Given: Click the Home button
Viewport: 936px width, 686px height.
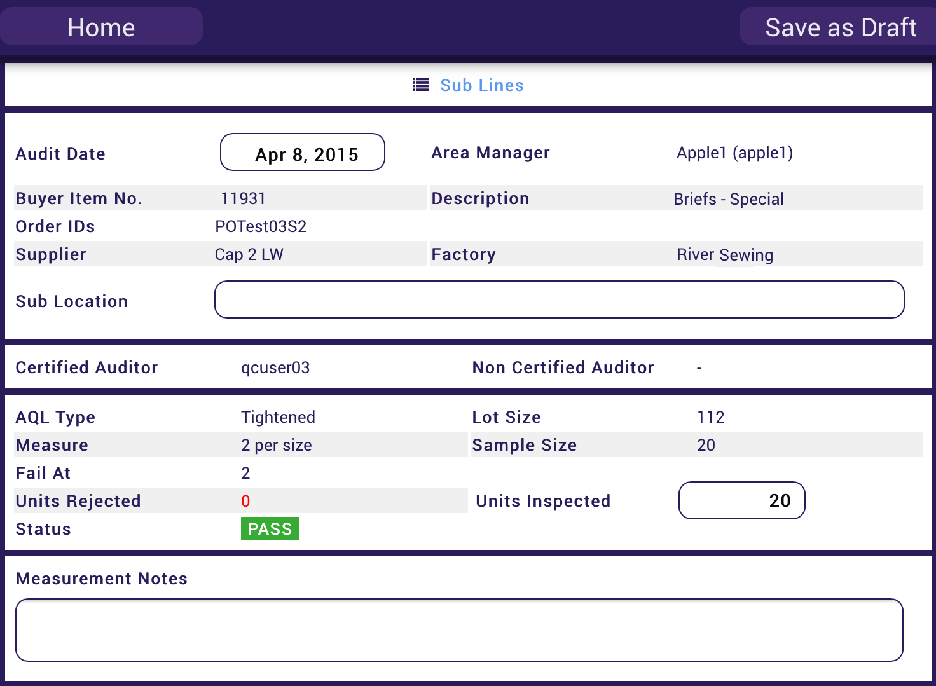Looking at the screenshot, I should 101,26.
